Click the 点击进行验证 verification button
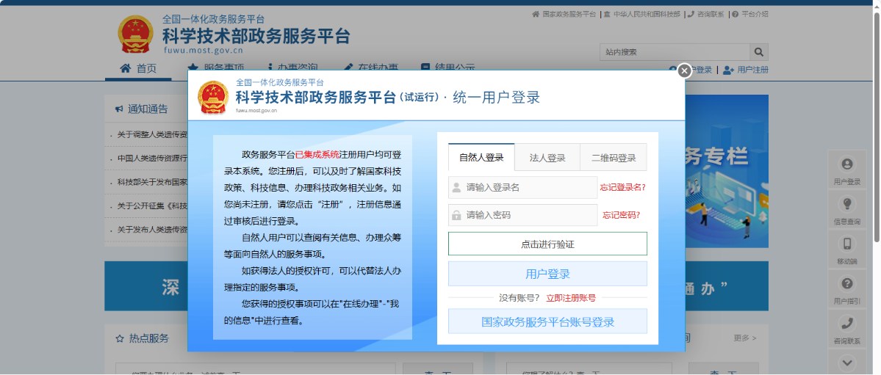The image size is (881, 375). tap(547, 244)
